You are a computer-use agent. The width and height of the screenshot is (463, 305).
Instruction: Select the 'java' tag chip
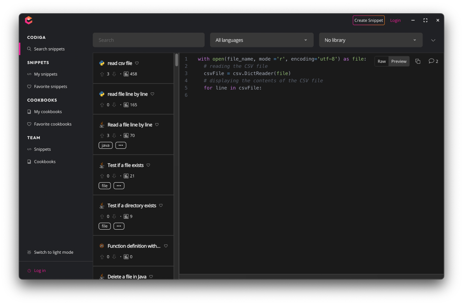pyautogui.click(x=106, y=145)
